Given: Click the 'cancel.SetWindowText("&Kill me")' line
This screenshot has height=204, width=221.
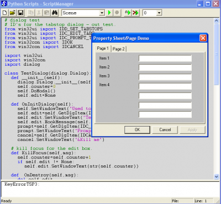Looking at the screenshot, I should pos(61,139).
